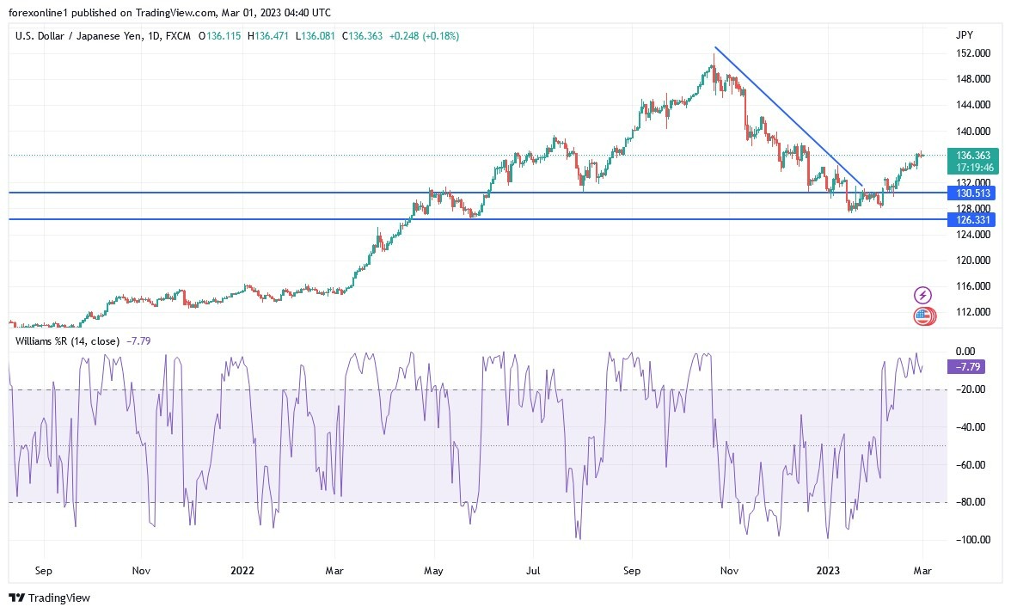Screen dimensions: 1011x613
Task: Open the US flag economic events icon
Action: tap(922, 316)
